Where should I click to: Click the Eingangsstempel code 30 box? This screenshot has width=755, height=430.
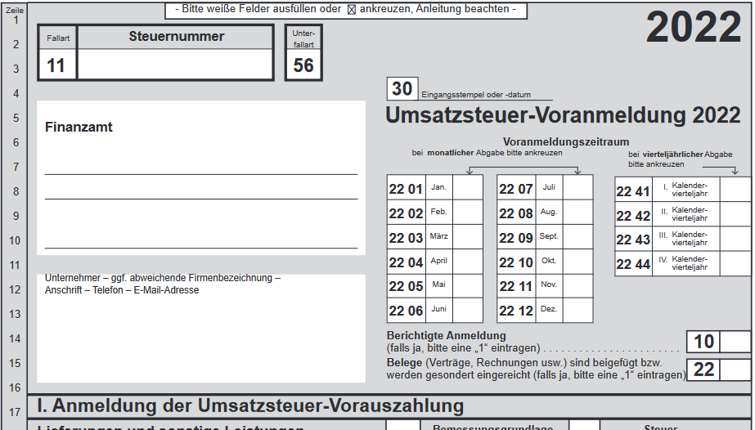(x=402, y=88)
